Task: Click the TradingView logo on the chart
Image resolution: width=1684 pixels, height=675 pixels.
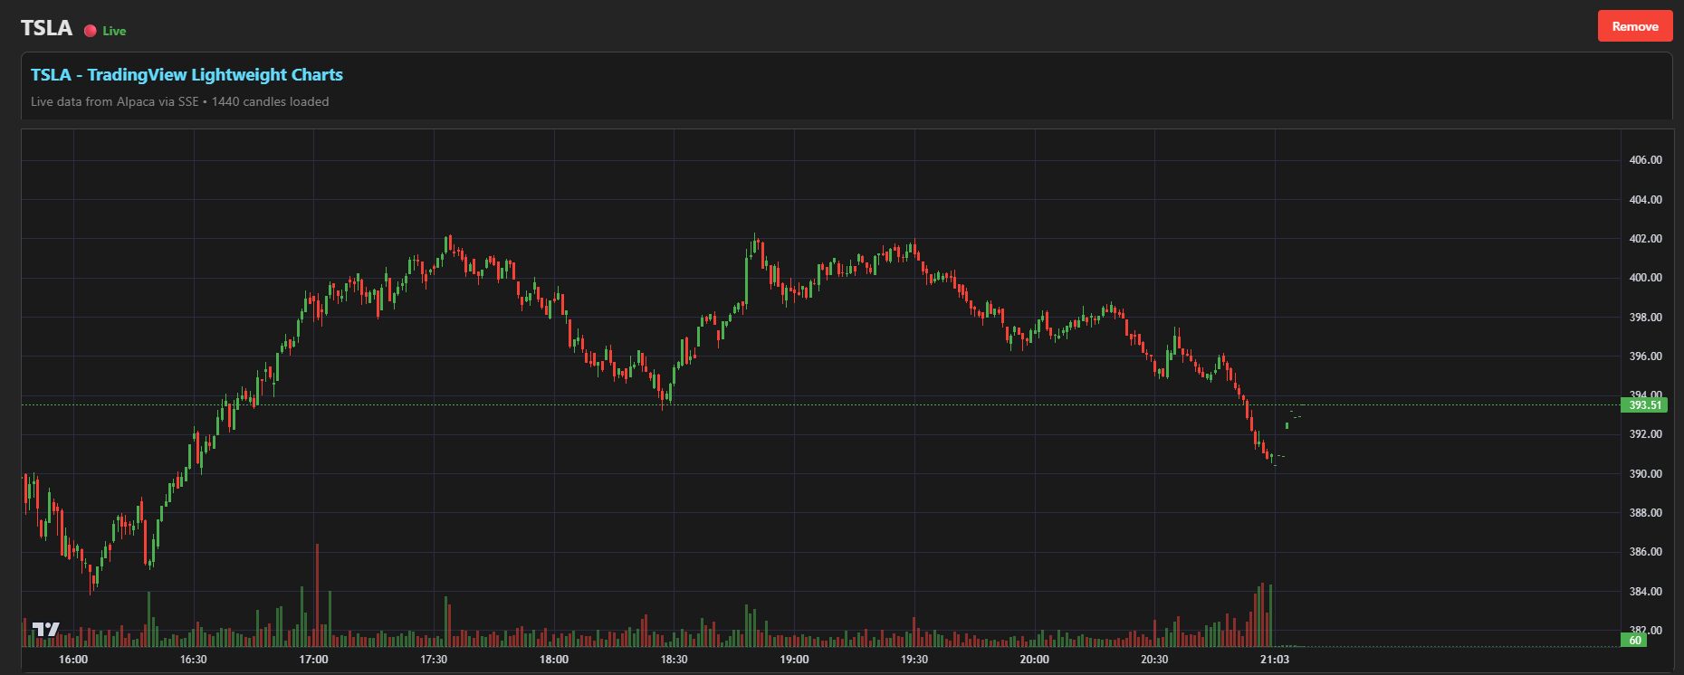Action: coord(45,629)
